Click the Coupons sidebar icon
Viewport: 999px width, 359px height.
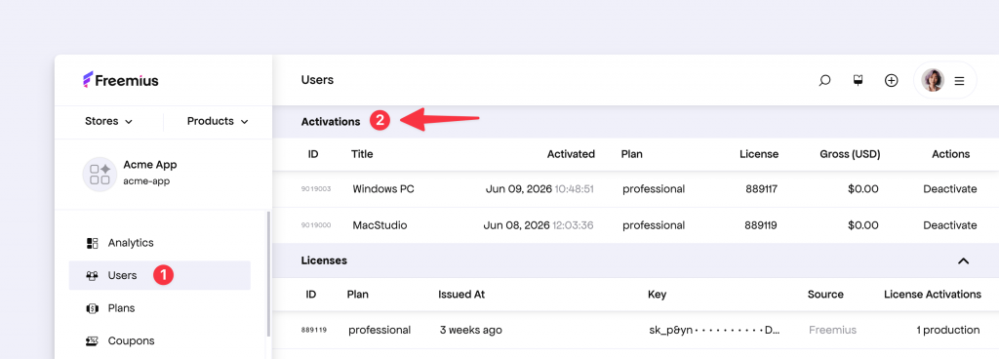click(x=92, y=341)
